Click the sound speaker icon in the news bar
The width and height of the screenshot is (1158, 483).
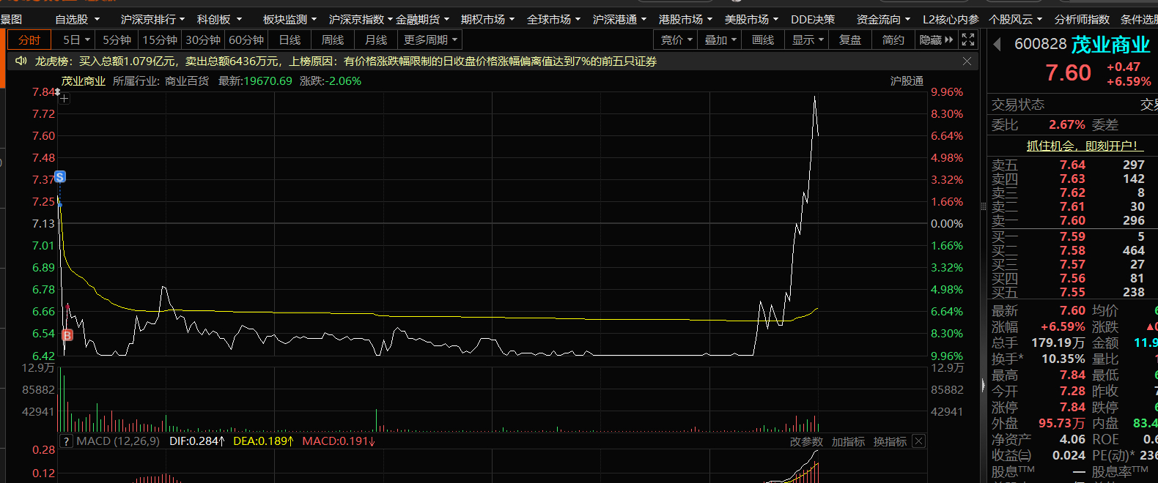[x=21, y=61]
